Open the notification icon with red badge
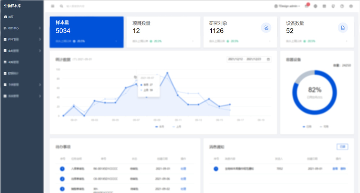The height and width of the screenshot is (193, 360). point(307,6)
